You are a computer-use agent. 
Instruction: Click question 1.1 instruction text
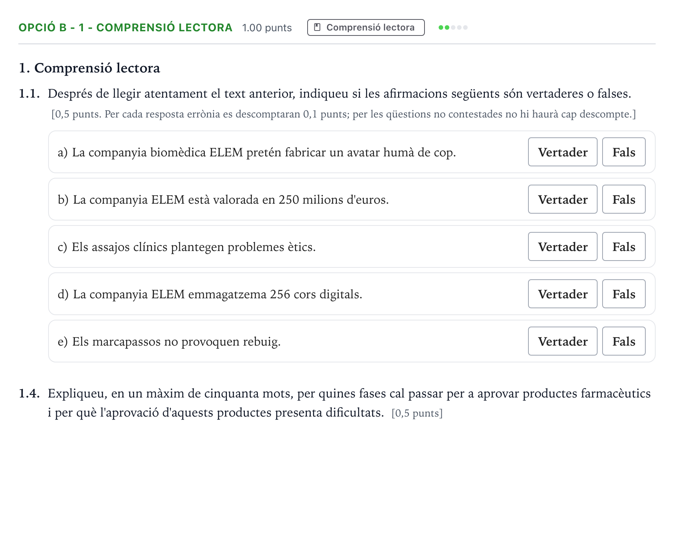[339, 93]
